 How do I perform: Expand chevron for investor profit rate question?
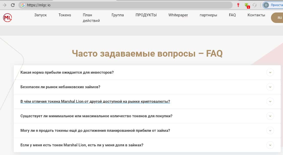270,72
